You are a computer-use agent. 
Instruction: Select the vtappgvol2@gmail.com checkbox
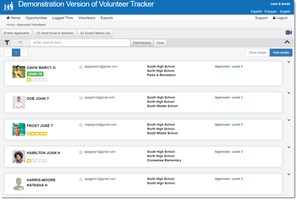pyautogui.click(x=81, y=125)
